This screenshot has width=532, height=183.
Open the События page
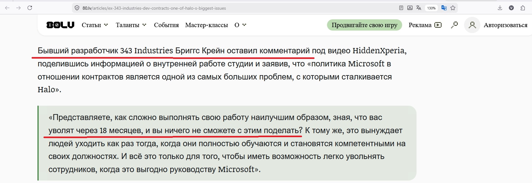(x=166, y=25)
